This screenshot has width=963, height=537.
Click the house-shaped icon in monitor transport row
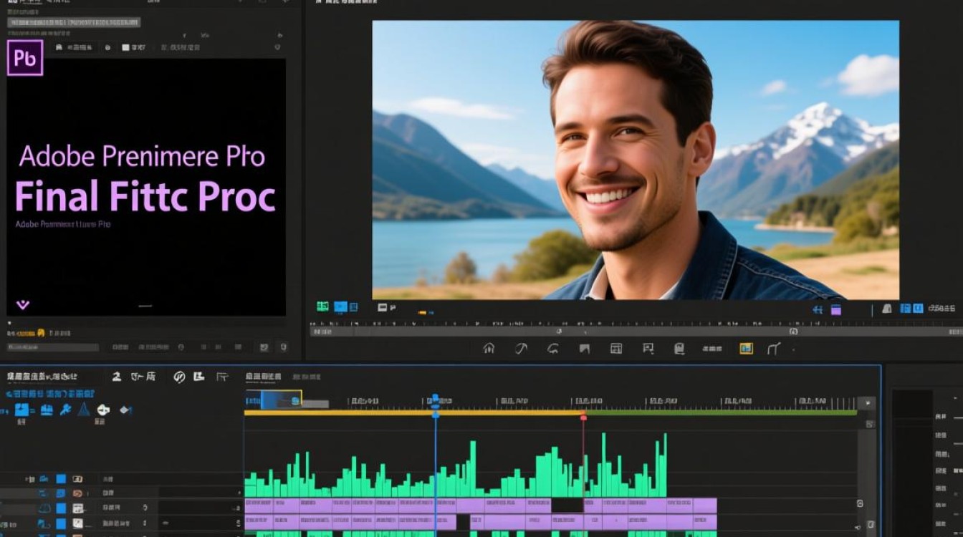[489, 349]
